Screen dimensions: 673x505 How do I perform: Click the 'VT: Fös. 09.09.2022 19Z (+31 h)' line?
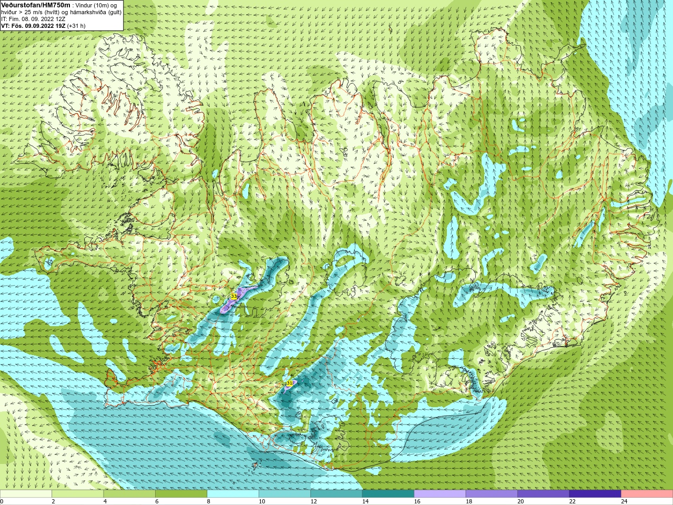43,26
